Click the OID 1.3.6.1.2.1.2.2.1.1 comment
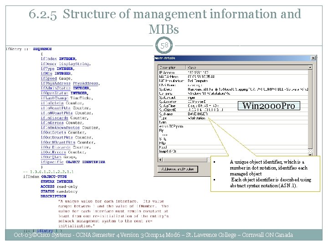328x246 pixels. pyautogui.click(x=48, y=172)
